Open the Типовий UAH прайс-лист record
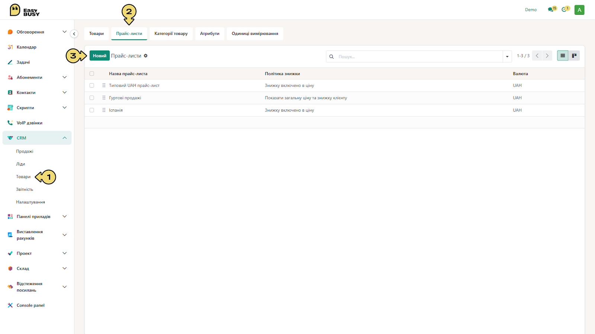 coord(134,85)
